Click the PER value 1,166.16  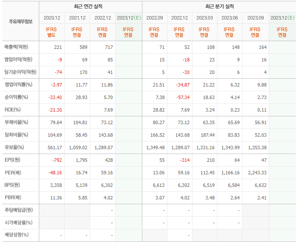click(230, 173)
